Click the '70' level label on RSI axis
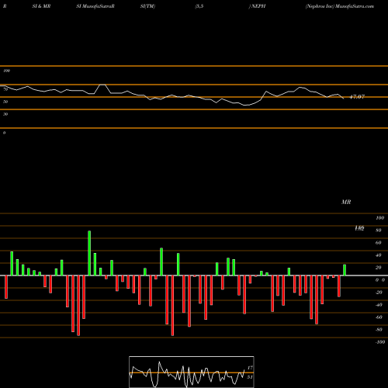Screen dimensions: 388x388 5,89
